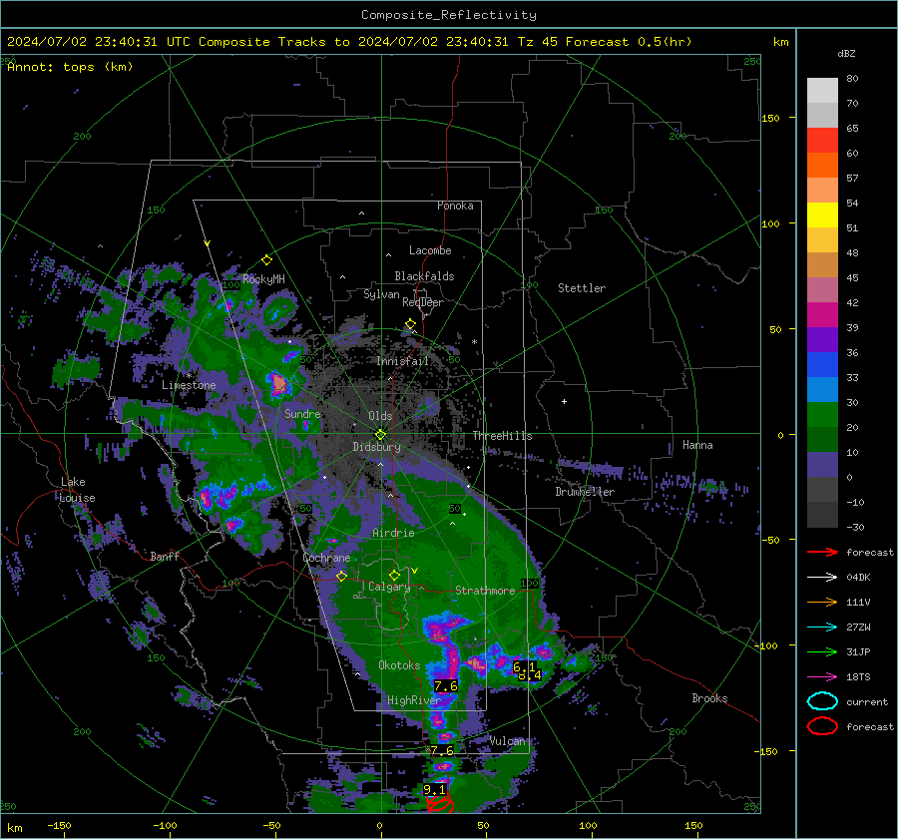
Task: Click the -150 tick on bottom axis
Action: [59, 825]
